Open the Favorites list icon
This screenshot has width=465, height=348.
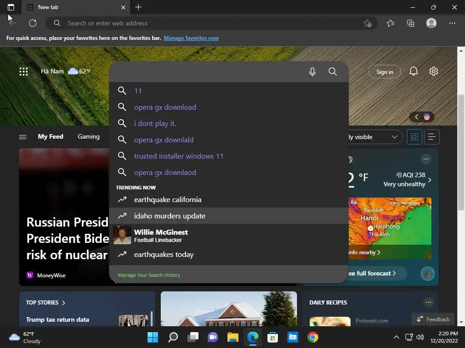click(x=391, y=23)
